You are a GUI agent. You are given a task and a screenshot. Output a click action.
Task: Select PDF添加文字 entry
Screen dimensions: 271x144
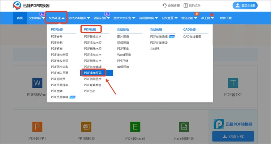pyautogui.click(x=93, y=55)
